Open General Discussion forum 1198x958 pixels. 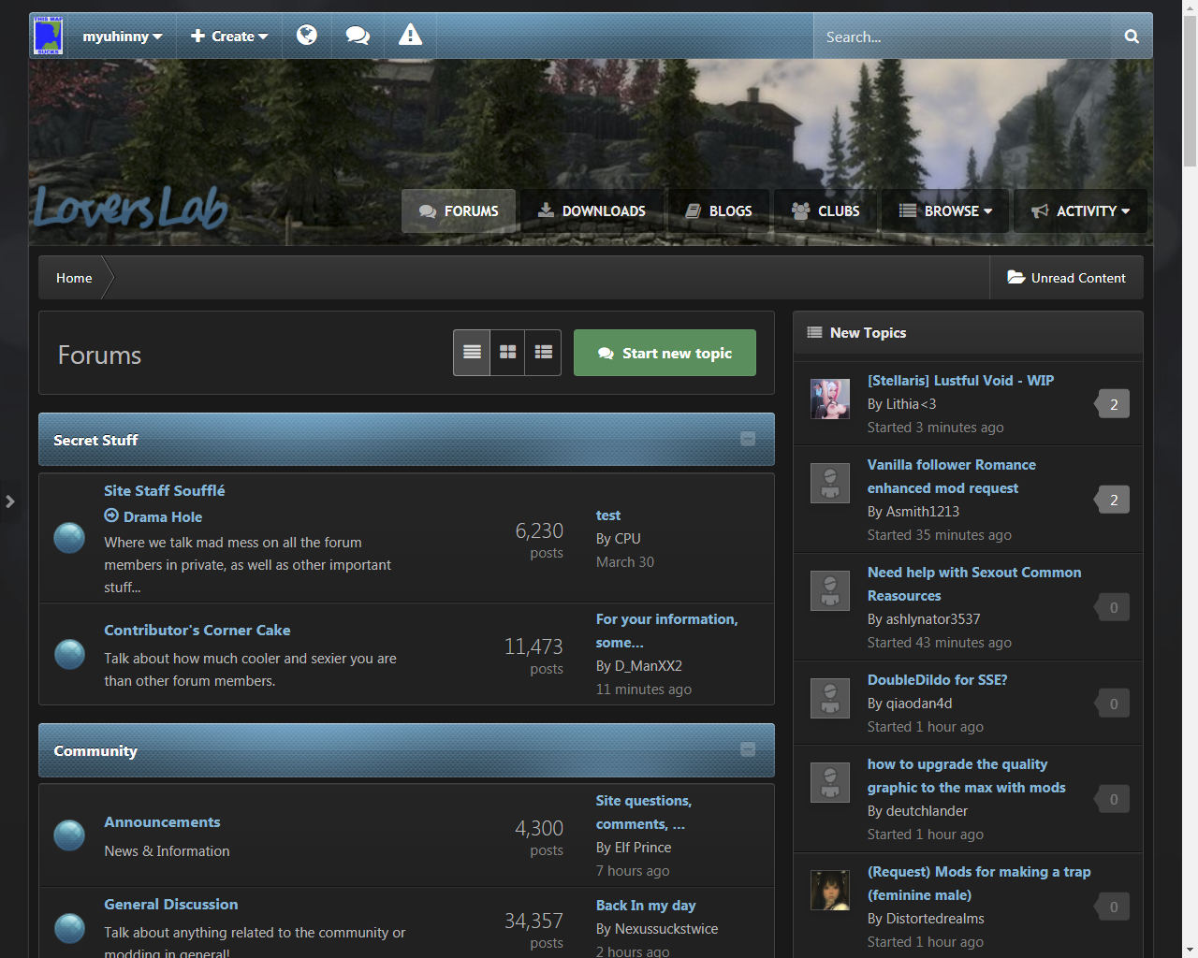tap(171, 904)
